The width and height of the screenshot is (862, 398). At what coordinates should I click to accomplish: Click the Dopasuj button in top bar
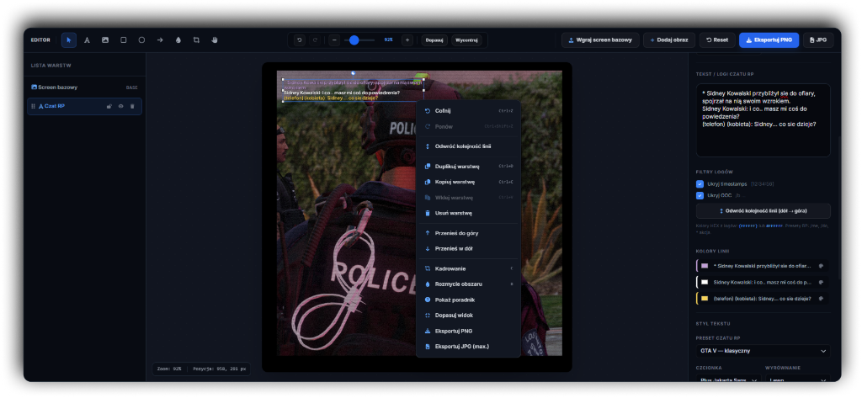(x=434, y=40)
